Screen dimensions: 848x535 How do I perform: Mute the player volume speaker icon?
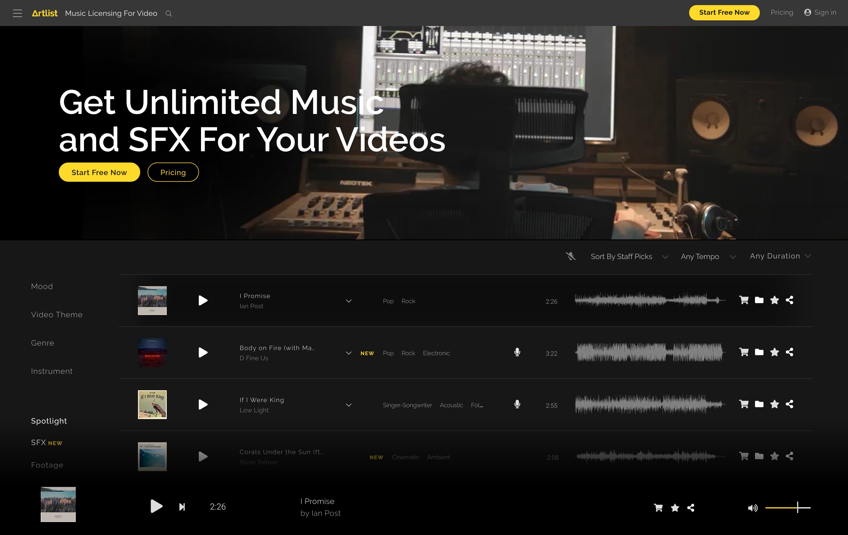[752, 508]
